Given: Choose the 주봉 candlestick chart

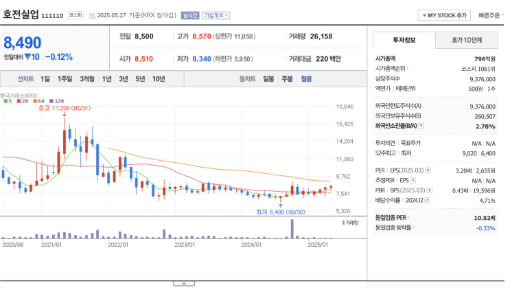Looking at the screenshot, I should (287, 79).
